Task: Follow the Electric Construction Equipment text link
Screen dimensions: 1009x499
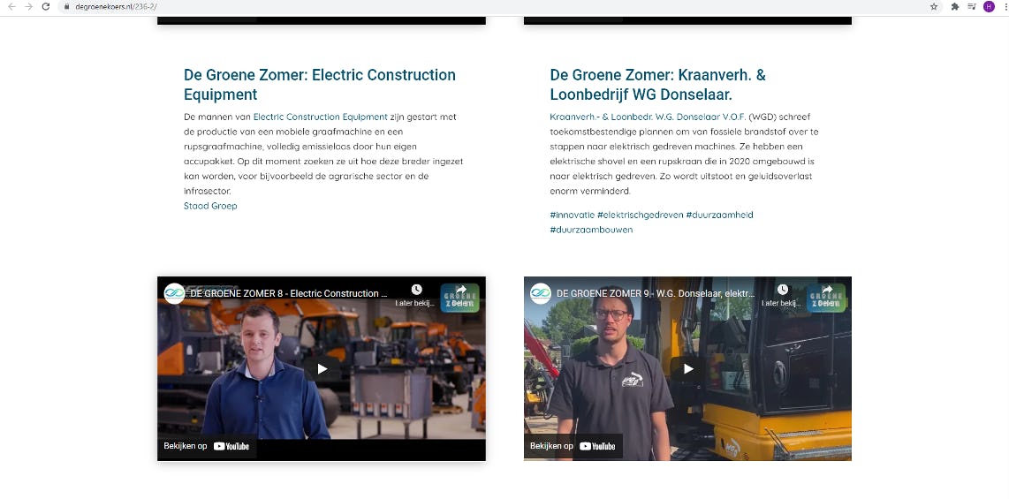Action: pos(321,117)
